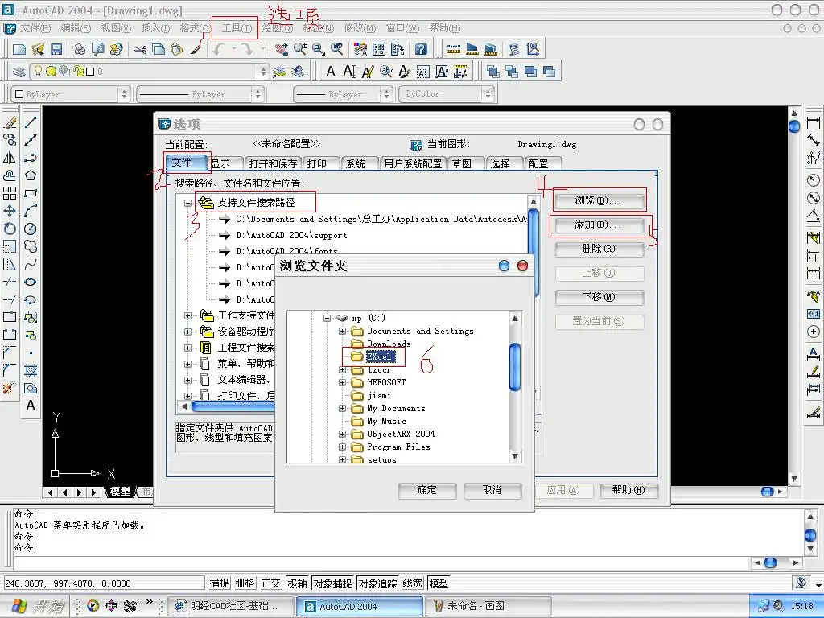Toggle 极轴 polar tracking in status bar

tap(298, 583)
